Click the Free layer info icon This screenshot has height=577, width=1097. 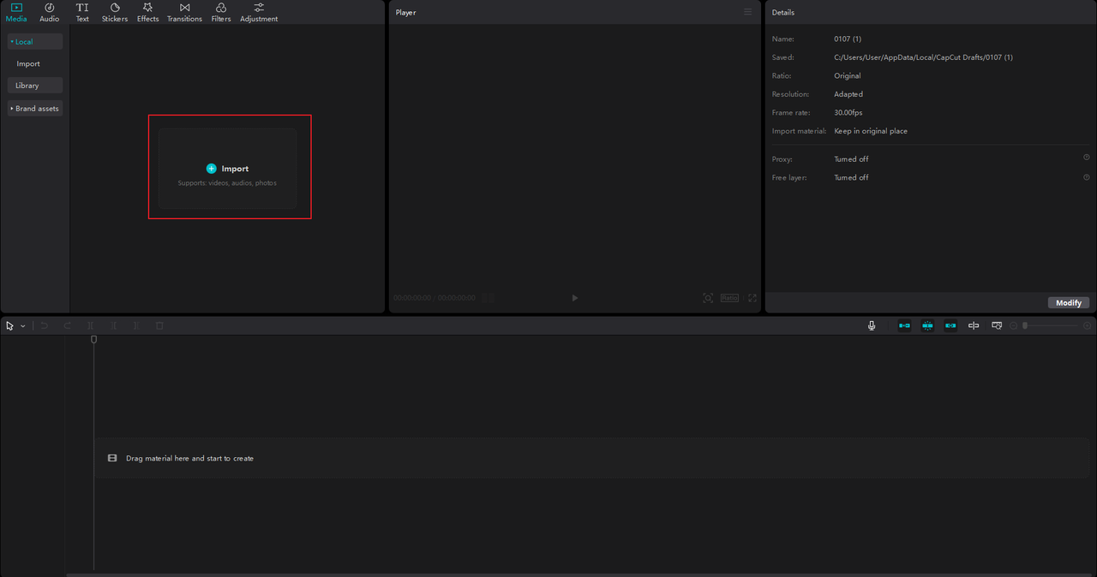click(x=1087, y=176)
